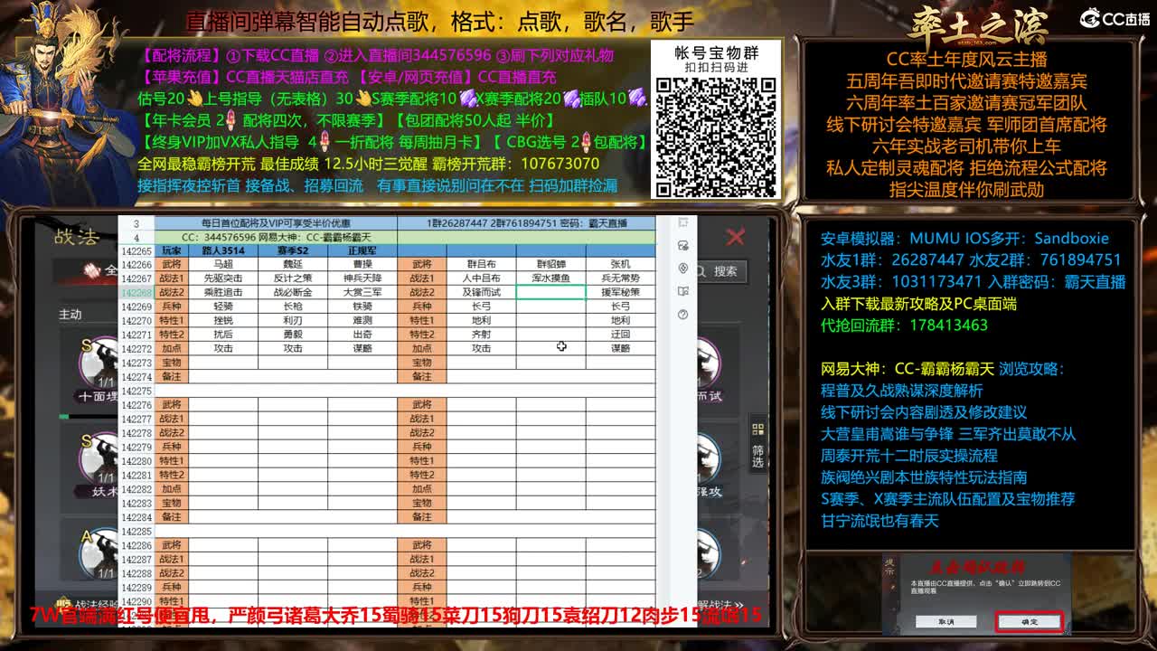The image size is (1157, 651).
Task: Select the 1群26287447 group info cell
Action: click(x=527, y=223)
